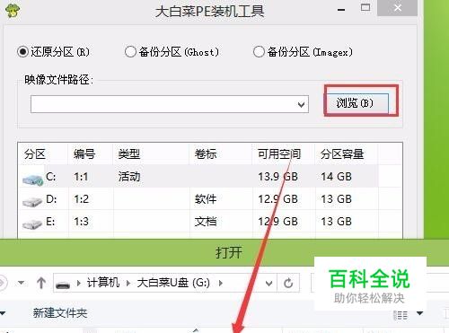Select the 软件 volume label cell
Viewport: 449px width, 333px height.
(206, 199)
